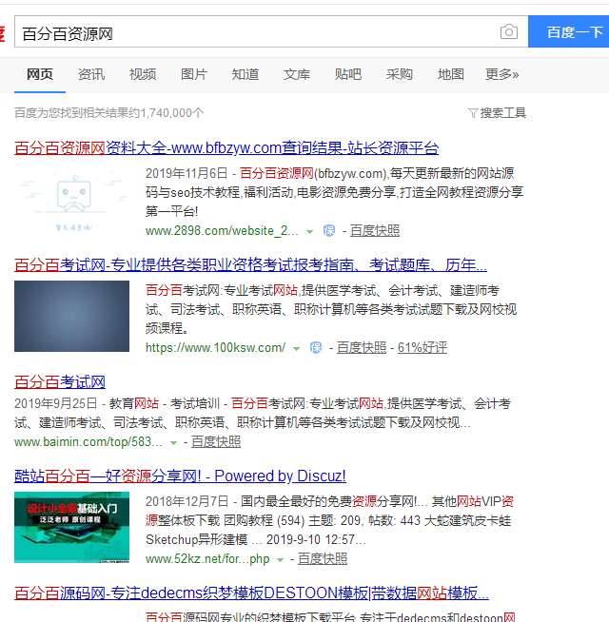Select the 网页 tab
Viewport: 609px width, 622px height.
click(x=40, y=74)
